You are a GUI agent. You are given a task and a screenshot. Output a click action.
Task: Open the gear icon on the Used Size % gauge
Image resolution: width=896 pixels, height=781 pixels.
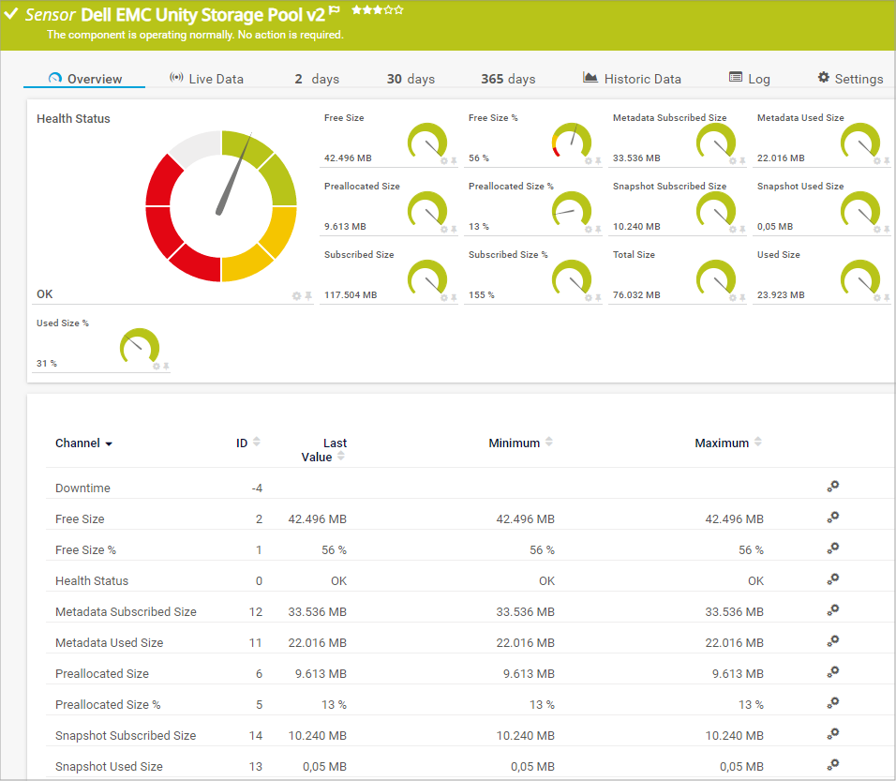(x=157, y=367)
